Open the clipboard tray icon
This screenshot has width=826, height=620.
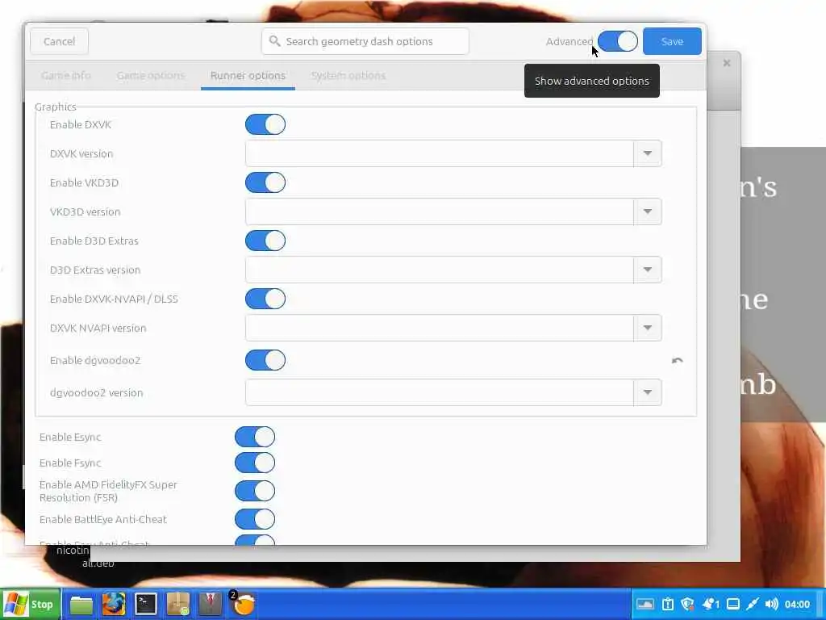(x=667, y=604)
